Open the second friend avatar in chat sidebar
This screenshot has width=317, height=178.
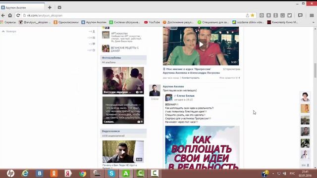305,108
